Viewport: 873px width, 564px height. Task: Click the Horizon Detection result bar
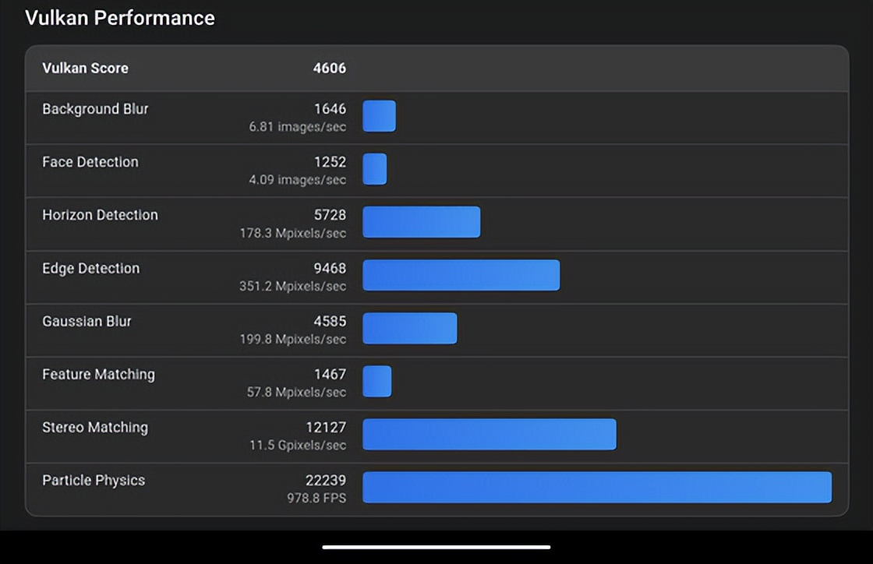[421, 222]
